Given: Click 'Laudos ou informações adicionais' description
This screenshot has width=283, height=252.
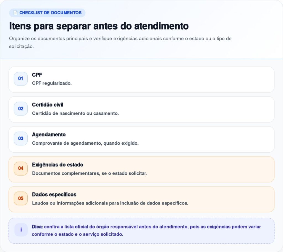Looking at the screenshot, I should tap(110, 203).
